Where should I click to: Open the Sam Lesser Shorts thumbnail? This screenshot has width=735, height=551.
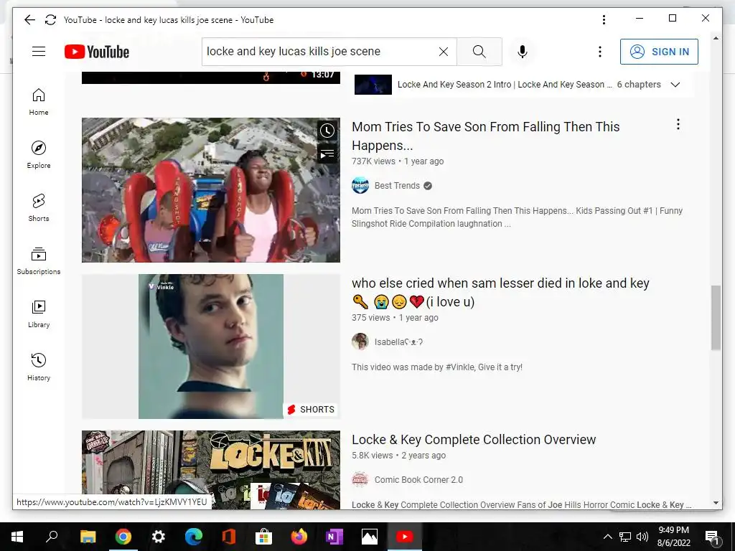pyautogui.click(x=211, y=347)
